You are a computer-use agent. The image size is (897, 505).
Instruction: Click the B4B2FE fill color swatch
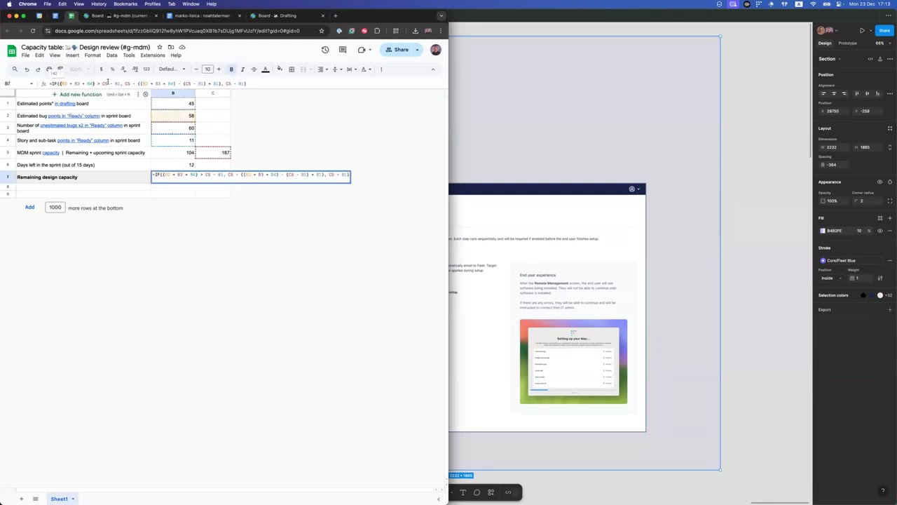coord(823,231)
